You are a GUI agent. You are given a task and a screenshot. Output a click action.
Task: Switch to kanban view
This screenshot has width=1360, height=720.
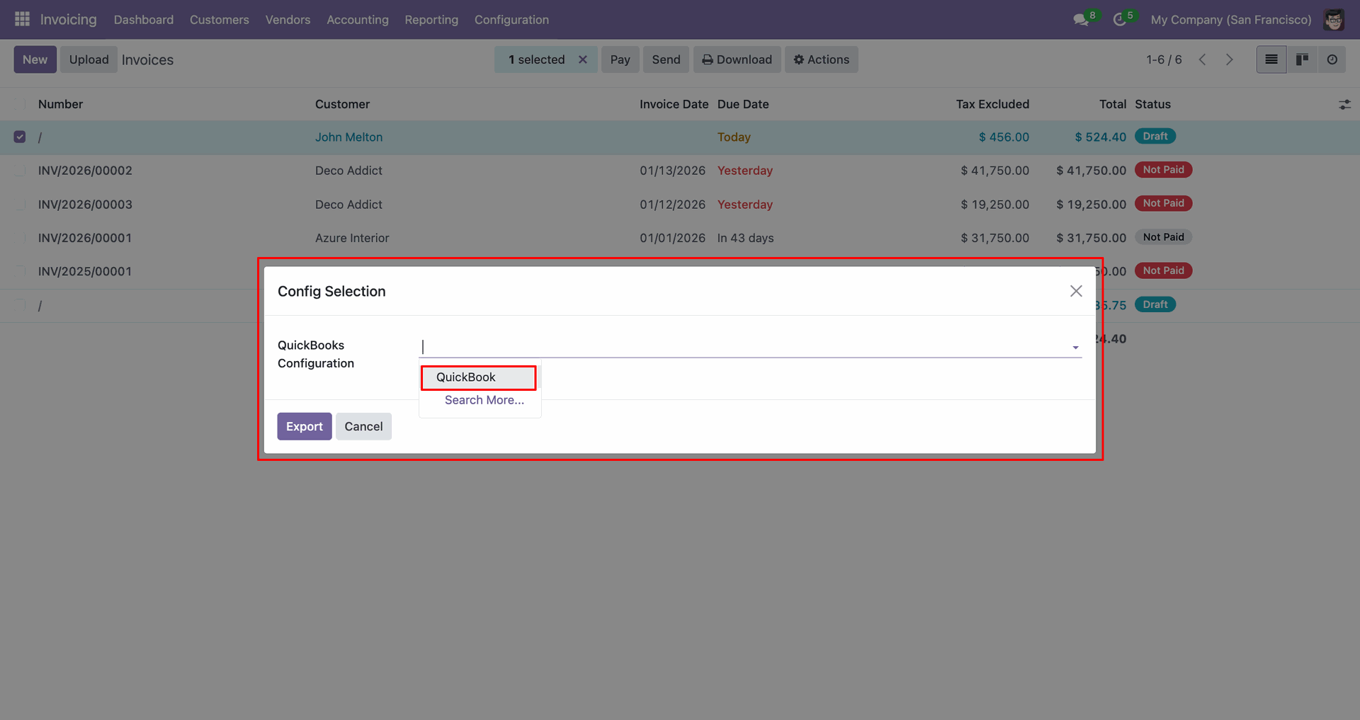(1302, 59)
